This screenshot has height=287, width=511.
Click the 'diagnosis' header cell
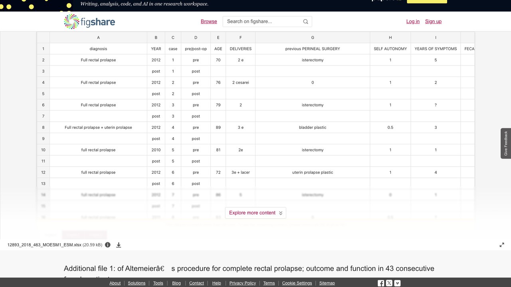pyautogui.click(x=98, y=49)
